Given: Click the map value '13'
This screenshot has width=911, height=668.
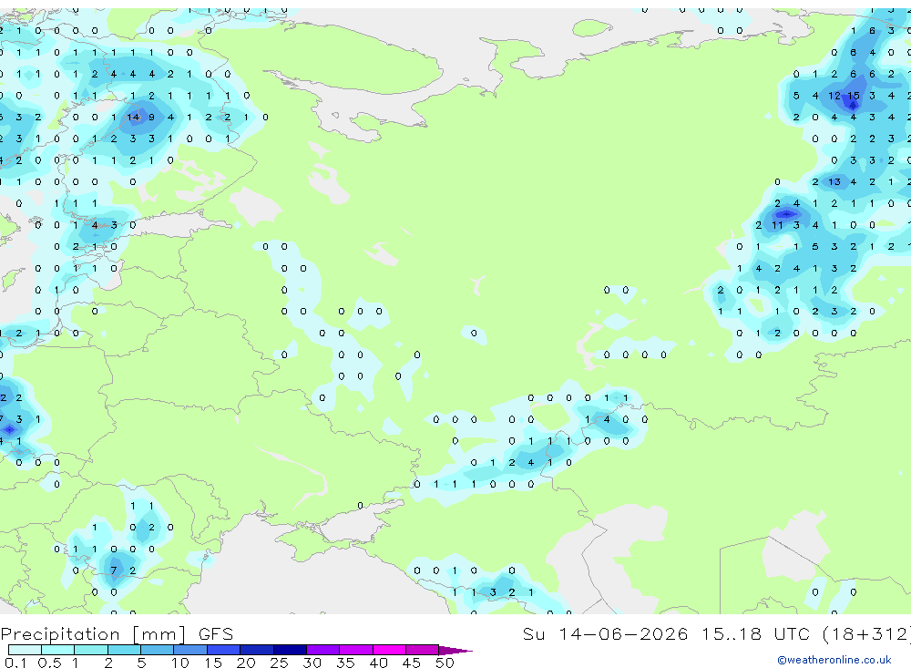Looking at the screenshot, I should [834, 182].
